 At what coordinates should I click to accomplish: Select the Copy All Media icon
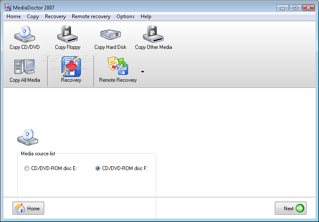tap(25, 67)
